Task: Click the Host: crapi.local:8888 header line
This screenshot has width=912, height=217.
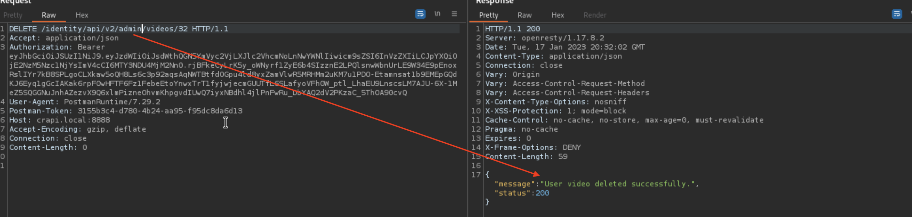Action: tap(59, 120)
